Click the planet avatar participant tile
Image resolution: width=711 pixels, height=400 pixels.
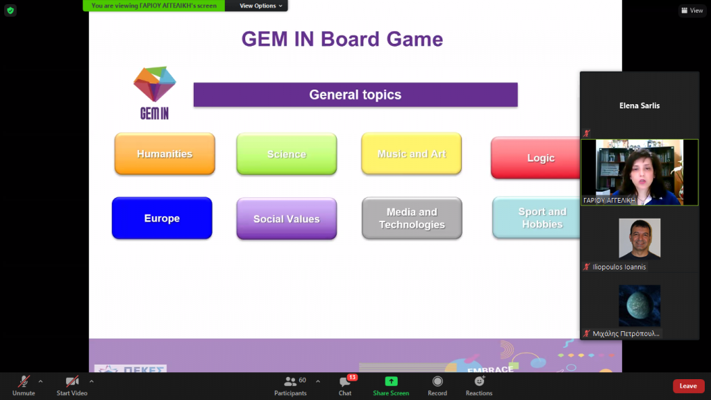[x=639, y=306]
